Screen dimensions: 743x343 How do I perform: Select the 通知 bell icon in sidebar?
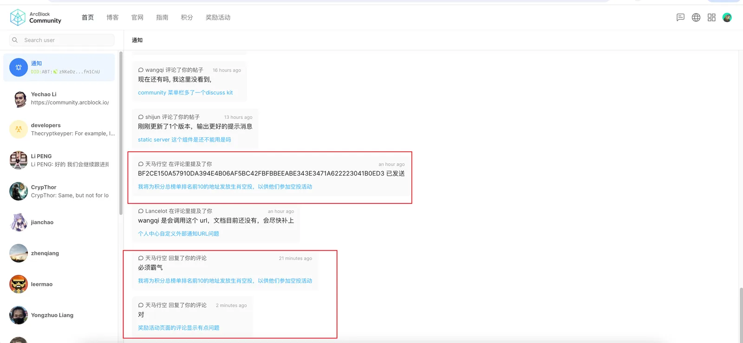pos(19,67)
